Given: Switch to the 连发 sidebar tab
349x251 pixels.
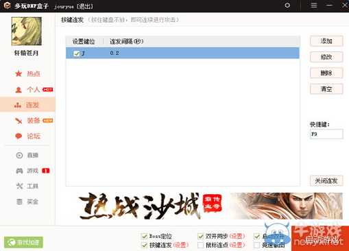Looking at the screenshot, I should (27, 105).
